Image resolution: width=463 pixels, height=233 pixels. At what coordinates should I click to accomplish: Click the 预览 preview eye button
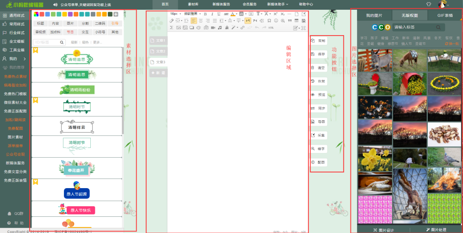pos(319,95)
